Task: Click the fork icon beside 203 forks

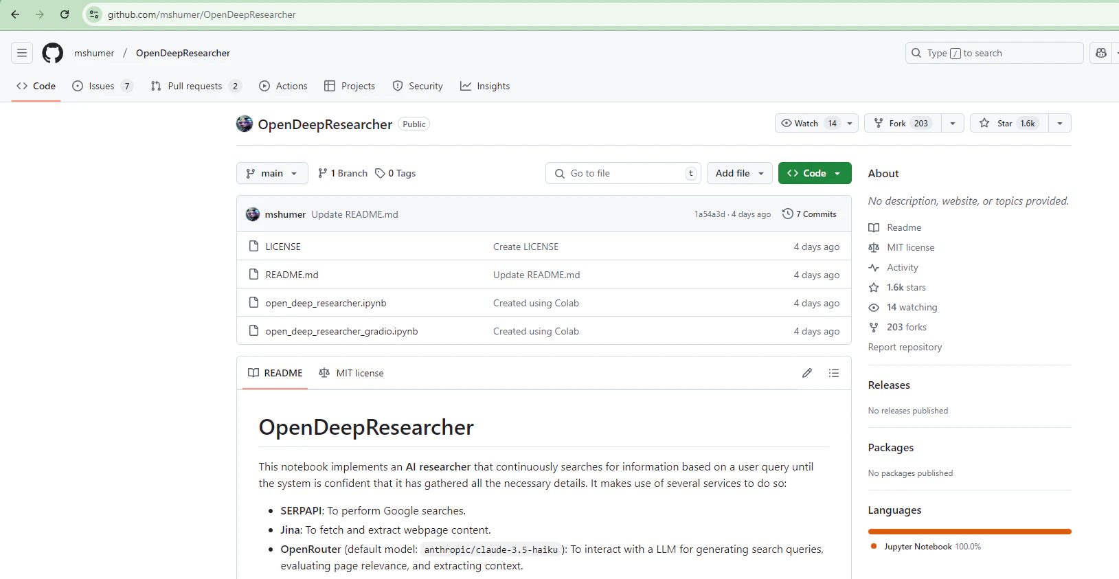Action: [874, 327]
